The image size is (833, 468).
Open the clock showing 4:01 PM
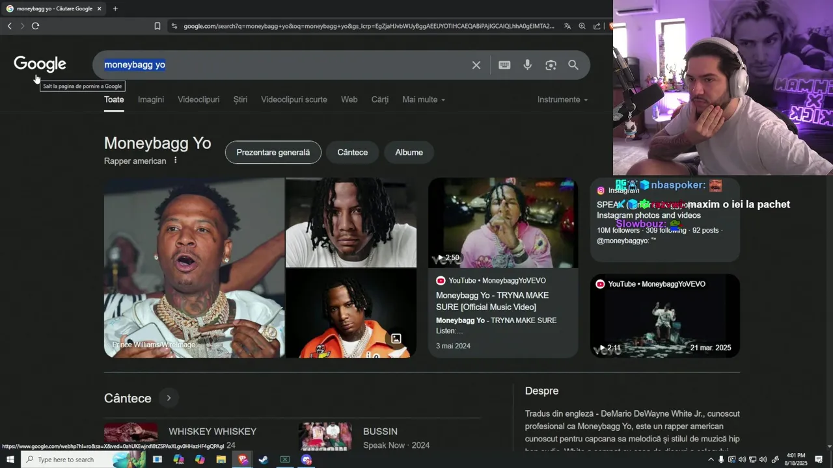pyautogui.click(x=796, y=459)
